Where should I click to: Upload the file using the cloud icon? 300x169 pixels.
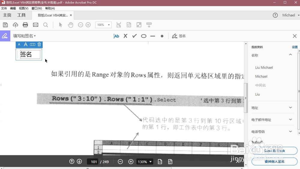tap(15, 25)
